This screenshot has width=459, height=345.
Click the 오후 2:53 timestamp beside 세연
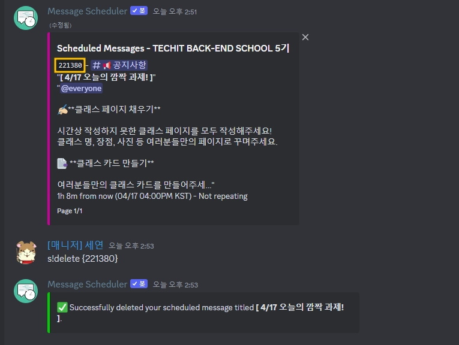131,246
